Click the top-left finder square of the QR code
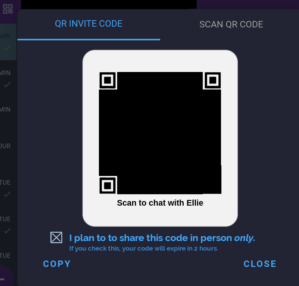Image resolution: width=299 pixels, height=286 pixels. pos(108,80)
